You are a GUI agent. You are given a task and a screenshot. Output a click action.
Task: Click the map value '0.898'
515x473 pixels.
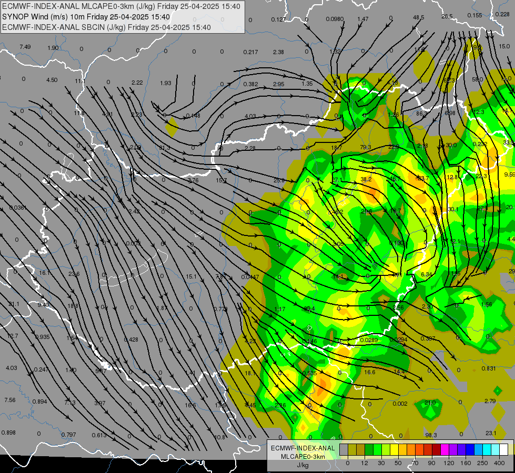(8, 433)
